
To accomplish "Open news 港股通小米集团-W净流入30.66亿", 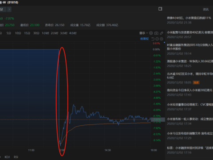I will point(190,61).
